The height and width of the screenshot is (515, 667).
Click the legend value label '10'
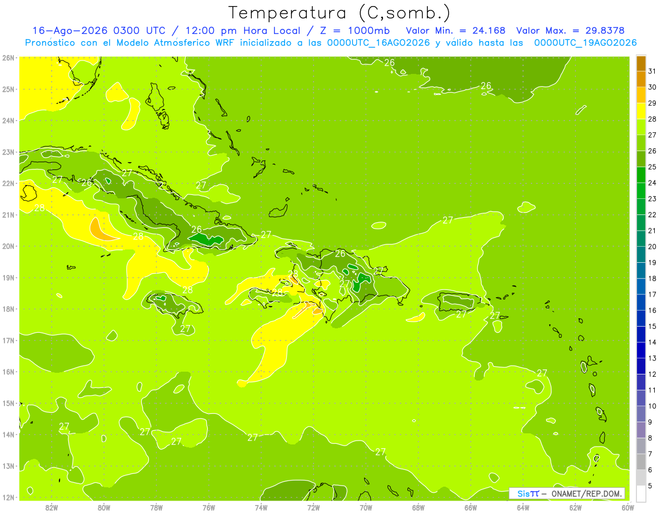[652, 406]
